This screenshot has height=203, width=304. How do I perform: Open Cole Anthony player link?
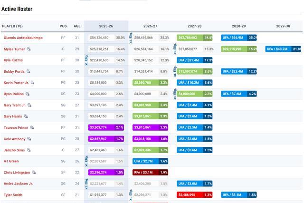click(x=15, y=139)
